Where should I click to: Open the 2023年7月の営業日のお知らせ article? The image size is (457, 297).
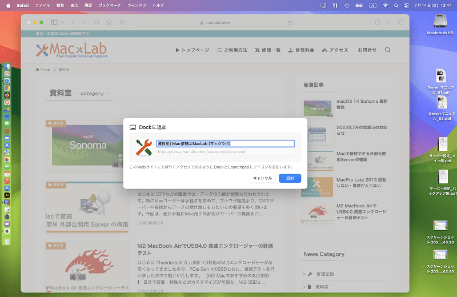362,130
